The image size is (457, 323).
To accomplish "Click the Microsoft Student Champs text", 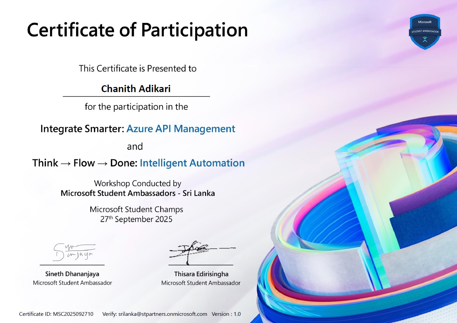I will pyautogui.click(x=136, y=209).
